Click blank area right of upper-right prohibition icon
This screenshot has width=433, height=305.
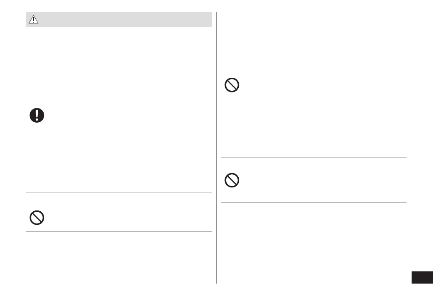point(319,85)
